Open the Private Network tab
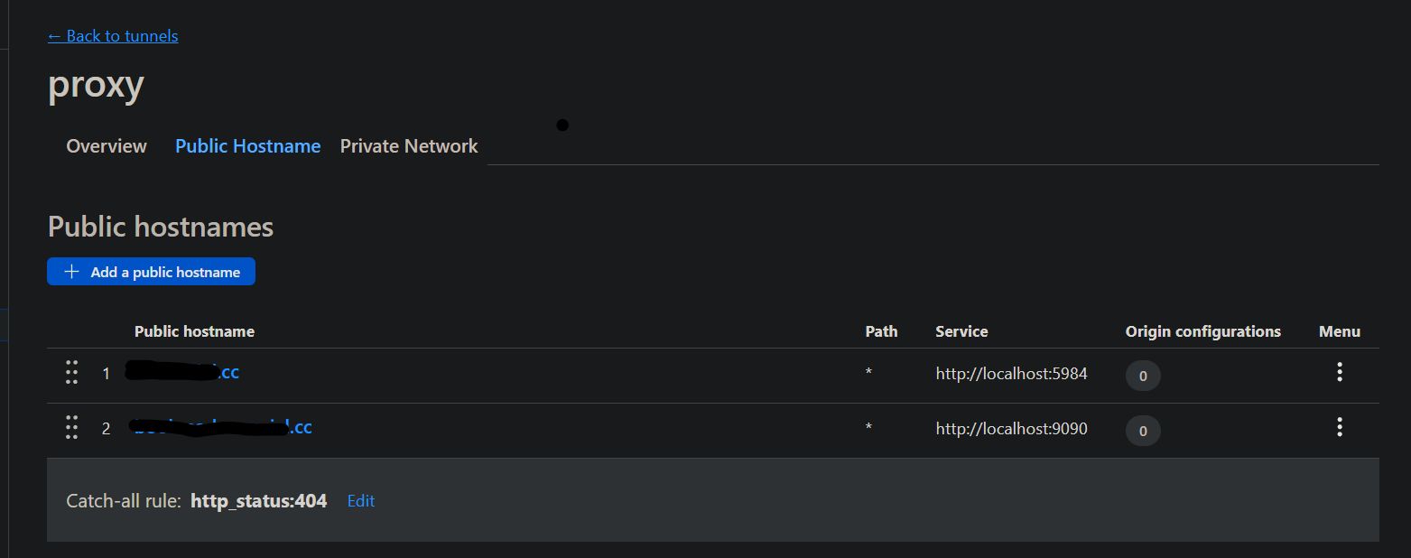The width and height of the screenshot is (1411, 558). (x=409, y=146)
